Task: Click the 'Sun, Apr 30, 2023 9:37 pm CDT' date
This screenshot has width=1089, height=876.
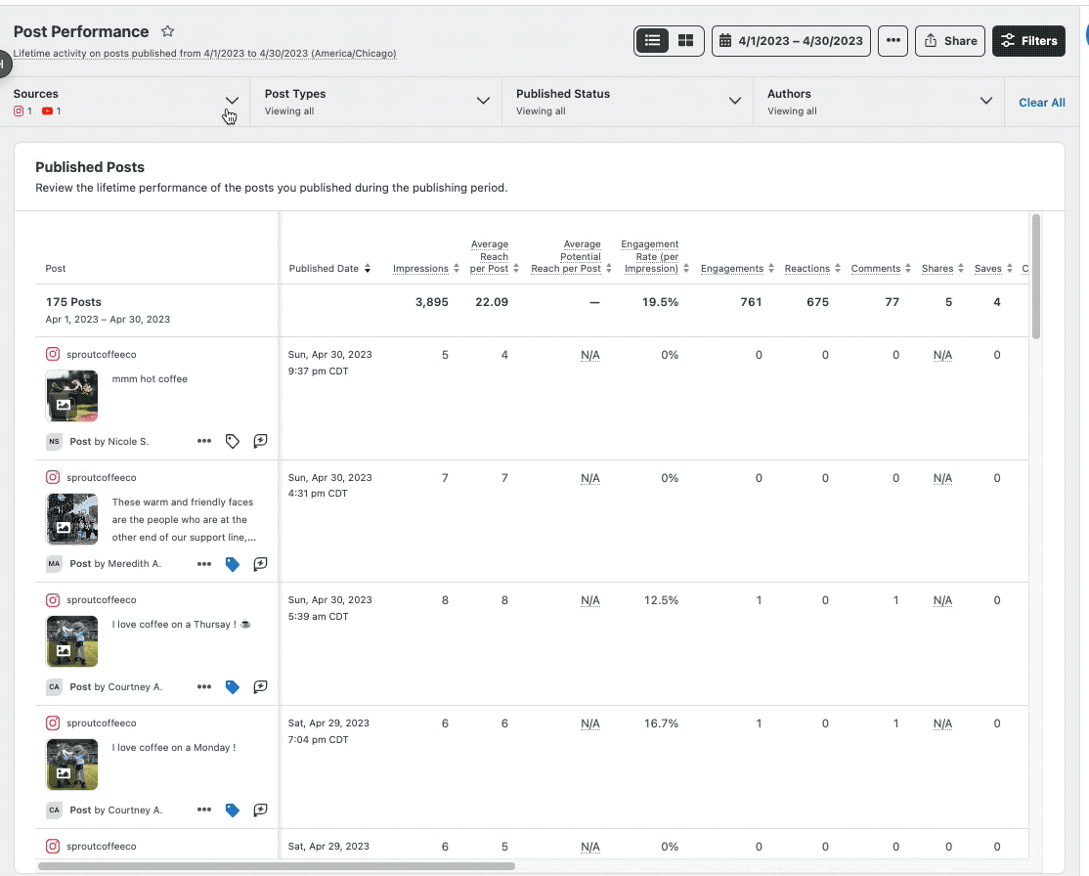Action: click(x=329, y=363)
